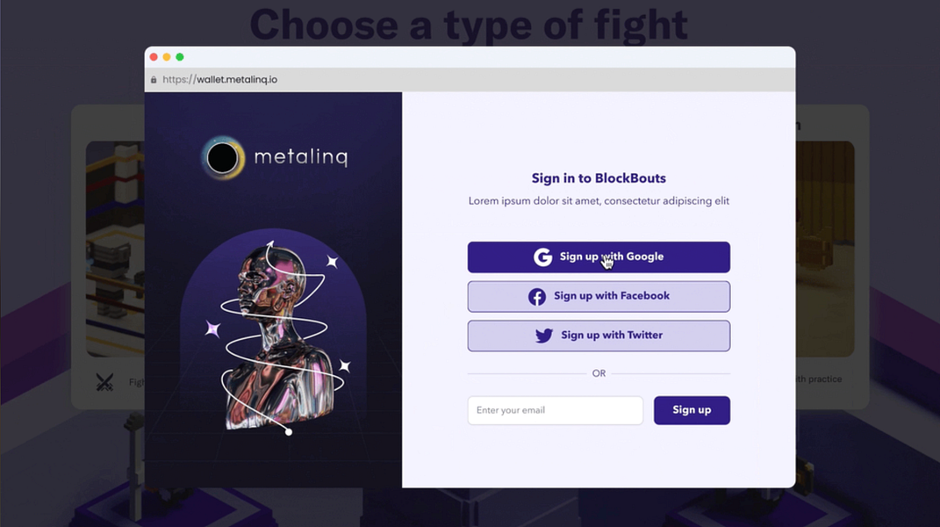
Task: Select the boxing ring fight thumbnail
Action: (x=115, y=249)
